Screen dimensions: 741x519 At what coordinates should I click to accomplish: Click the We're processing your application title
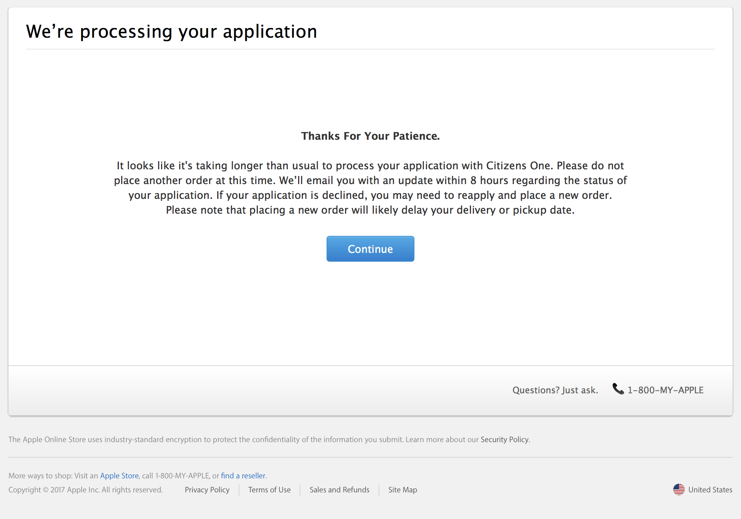(171, 31)
